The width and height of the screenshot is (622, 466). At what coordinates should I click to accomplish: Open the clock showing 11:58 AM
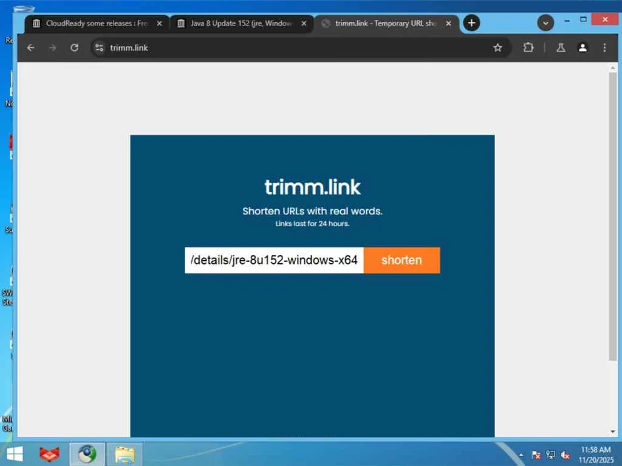[x=596, y=454]
